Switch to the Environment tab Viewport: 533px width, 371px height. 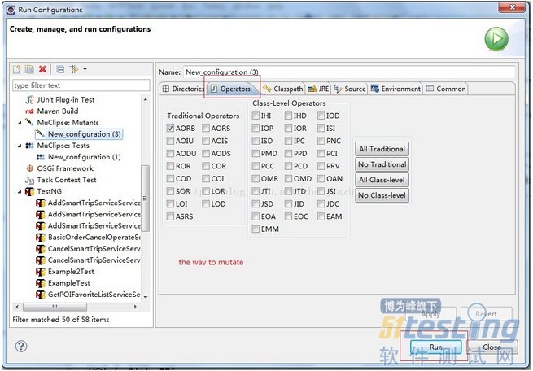point(395,89)
